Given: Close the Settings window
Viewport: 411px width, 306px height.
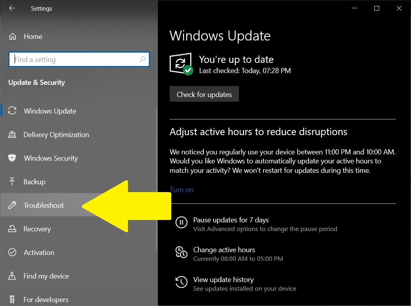Looking at the screenshot, I should (399, 8).
